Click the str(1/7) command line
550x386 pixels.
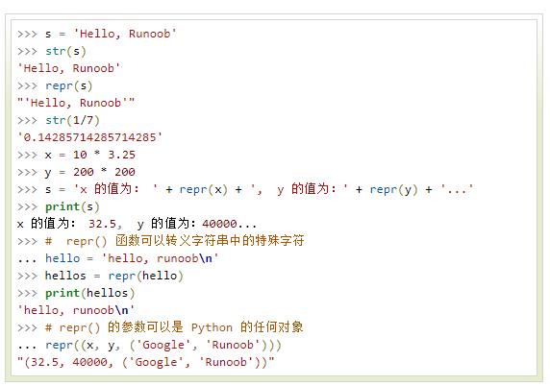point(59,120)
